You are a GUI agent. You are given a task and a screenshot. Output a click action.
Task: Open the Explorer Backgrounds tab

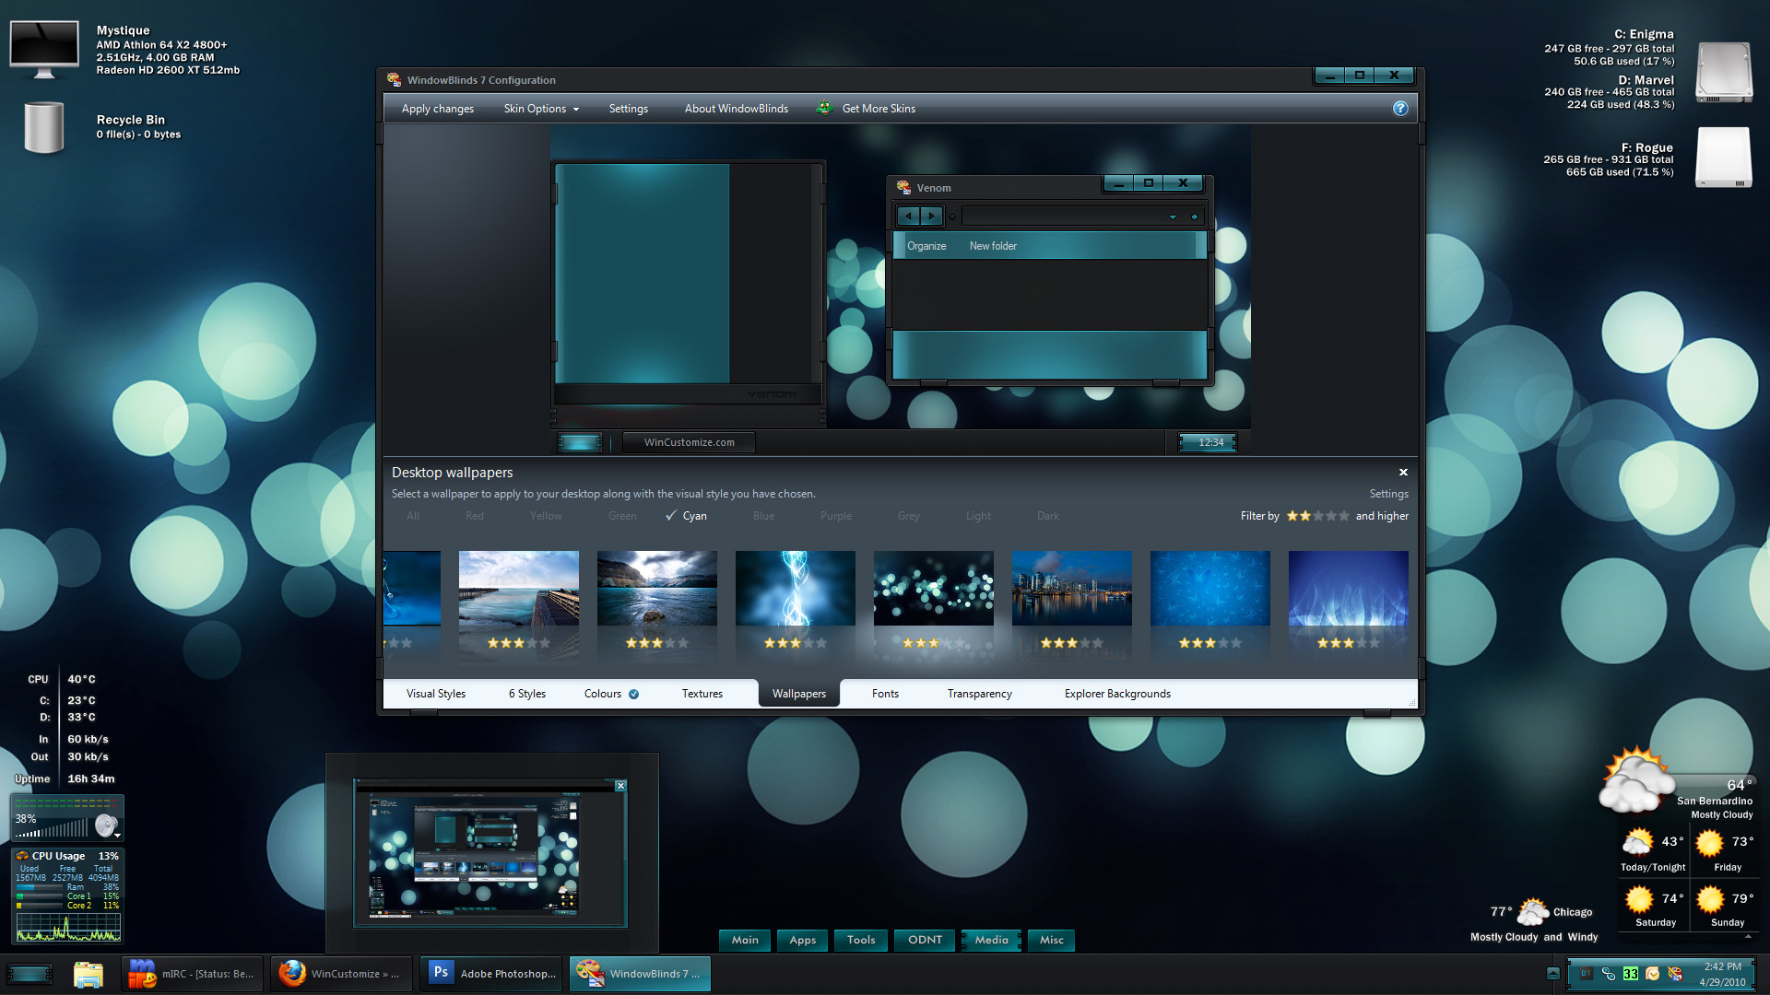(x=1117, y=694)
